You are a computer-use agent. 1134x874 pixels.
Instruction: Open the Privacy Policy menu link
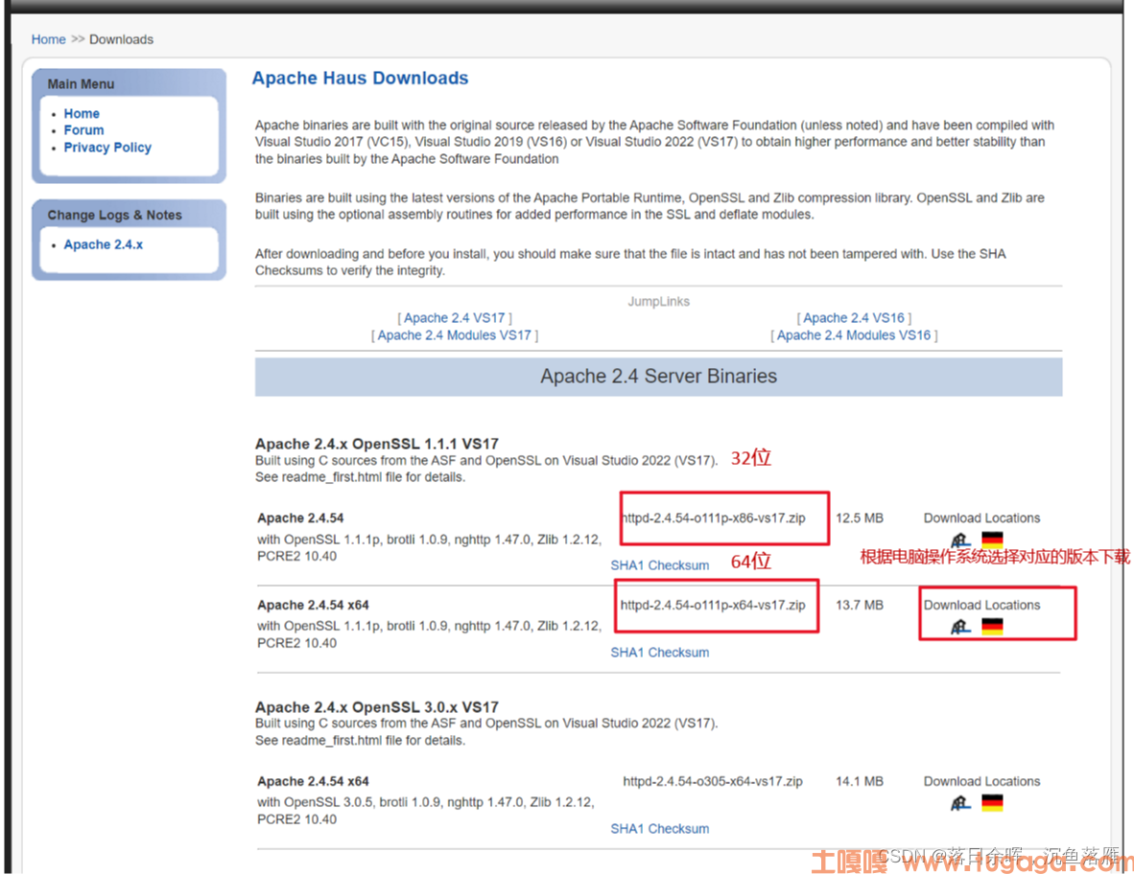click(107, 148)
